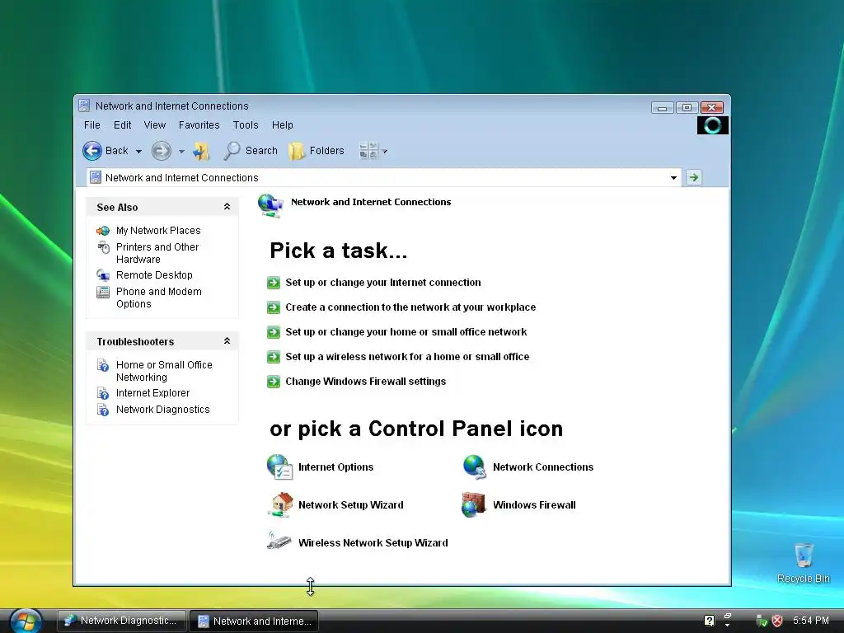This screenshot has height=633, width=844.
Task: Click the Views icon in the toolbar
Action: point(368,151)
